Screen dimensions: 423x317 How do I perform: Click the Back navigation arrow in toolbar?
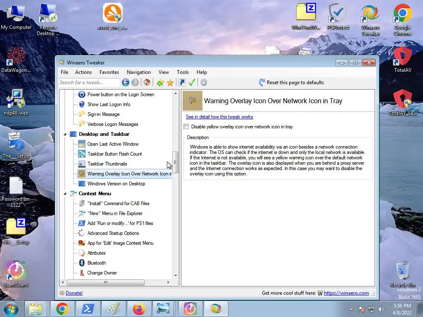coord(126,83)
